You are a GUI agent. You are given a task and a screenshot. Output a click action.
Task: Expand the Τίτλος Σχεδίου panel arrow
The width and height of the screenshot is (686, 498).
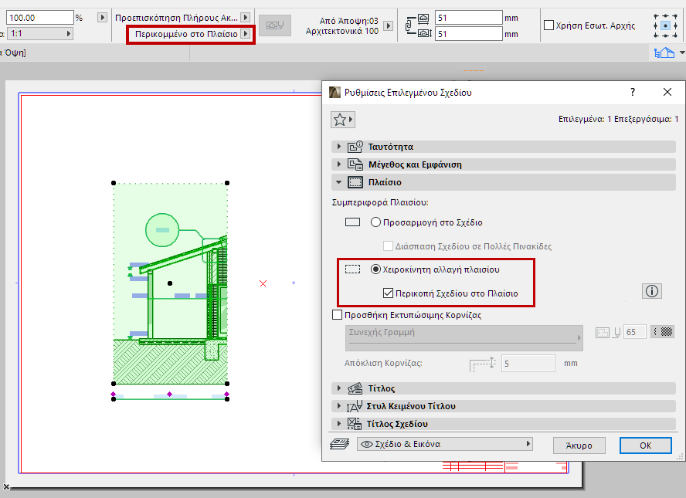pos(339,424)
